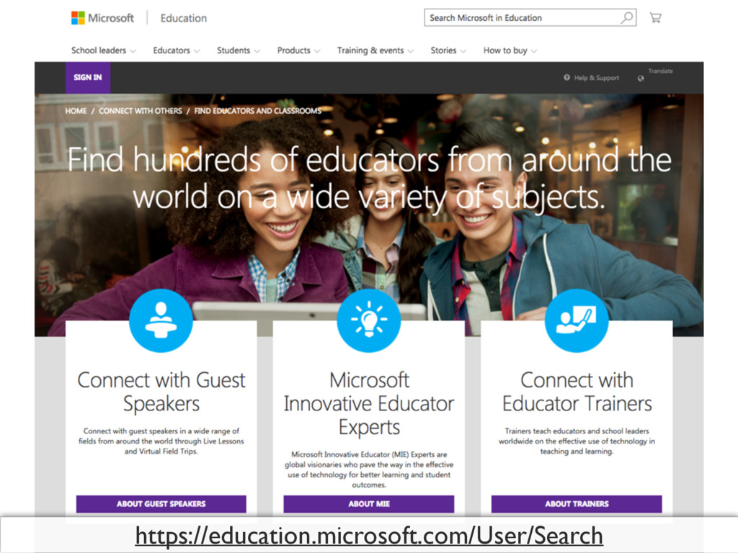Viewport: 738px width, 553px height.
Task: Click the ABOUT GUEST SPEAKERS button
Action: 161,504
